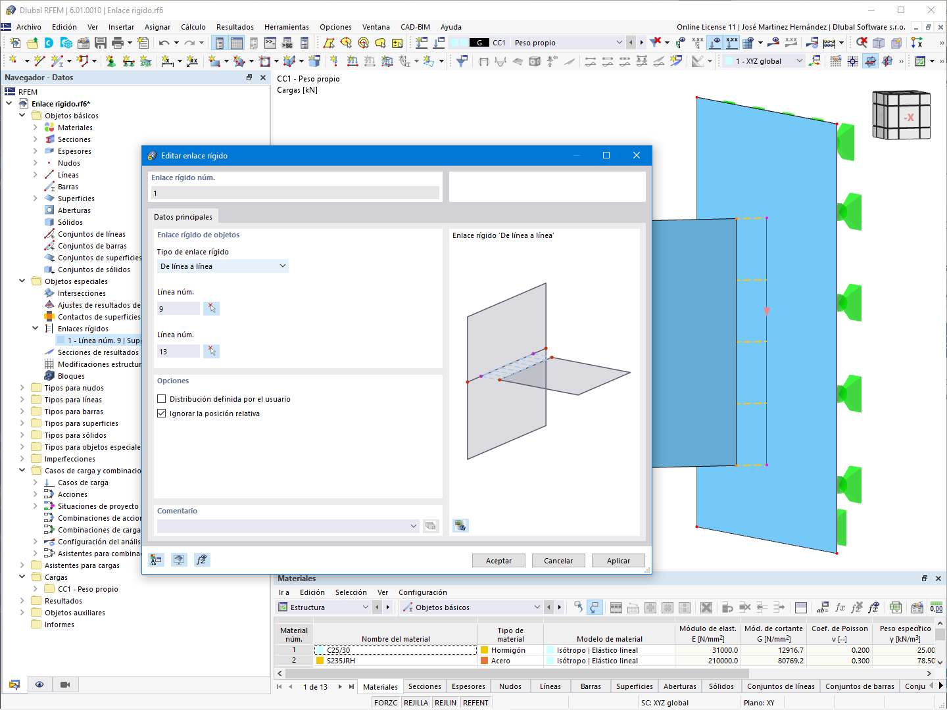947x710 pixels.
Task: Click the table view toolbar icon
Action: (237, 43)
